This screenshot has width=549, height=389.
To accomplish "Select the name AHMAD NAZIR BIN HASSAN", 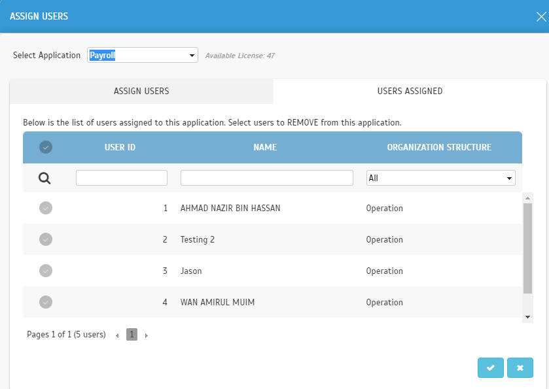I will click(x=230, y=208).
